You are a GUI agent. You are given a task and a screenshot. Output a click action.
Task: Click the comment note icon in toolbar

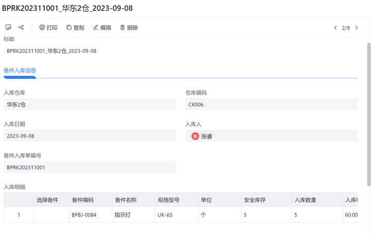pyautogui.click(x=8, y=27)
